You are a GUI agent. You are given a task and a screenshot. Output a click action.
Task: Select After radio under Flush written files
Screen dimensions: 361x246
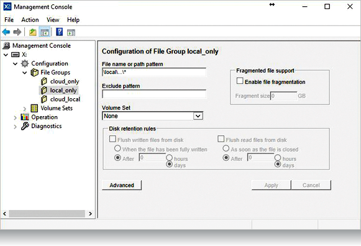[117, 158]
